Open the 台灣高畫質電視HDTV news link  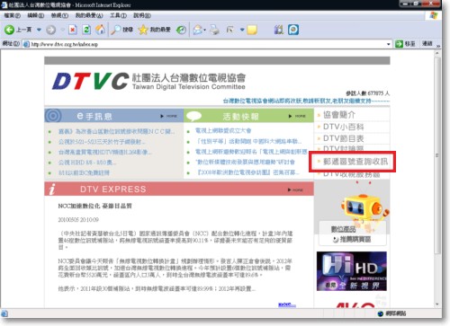click(104, 152)
